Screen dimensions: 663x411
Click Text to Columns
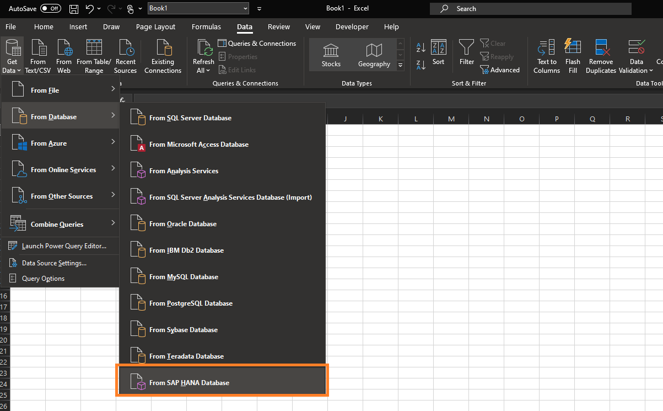(x=547, y=57)
